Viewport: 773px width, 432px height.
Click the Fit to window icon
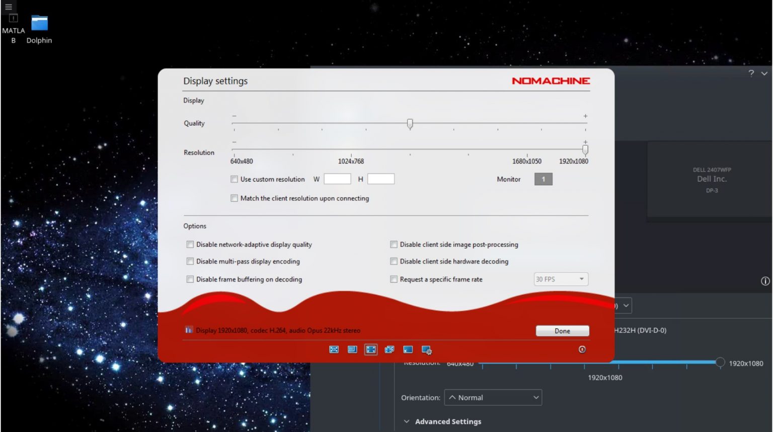pyautogui.click(x=334, y=350)
